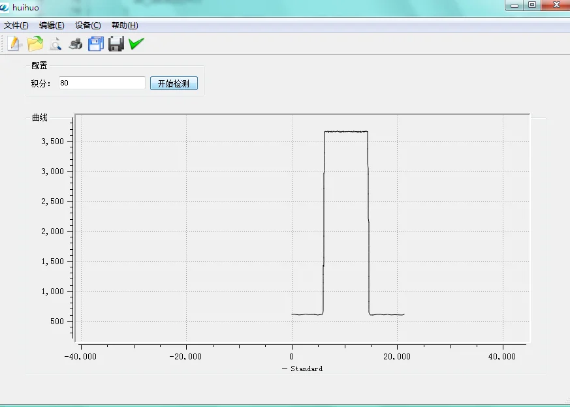The height and width of the screenshot is (407, 570).
Task: Click the print preview magnifier icon
Action: (x=55, y=44)
